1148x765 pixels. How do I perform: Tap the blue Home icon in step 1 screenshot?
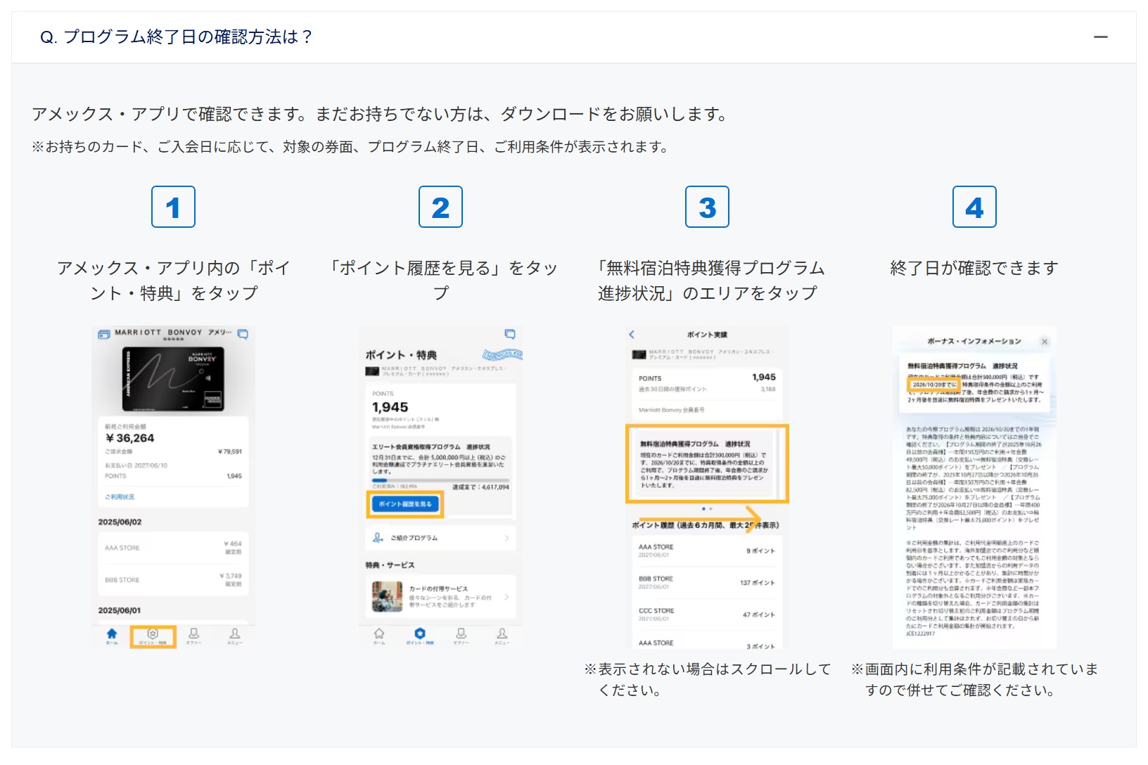tap(112, 636)
